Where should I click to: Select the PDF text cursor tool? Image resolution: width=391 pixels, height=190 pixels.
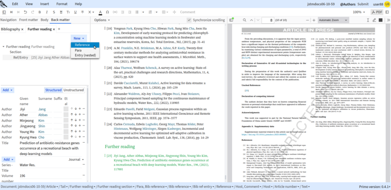[368, 20]
